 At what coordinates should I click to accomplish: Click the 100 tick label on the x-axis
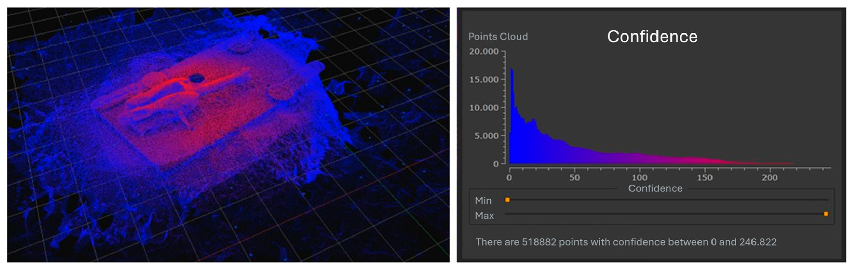click(639, 178)
